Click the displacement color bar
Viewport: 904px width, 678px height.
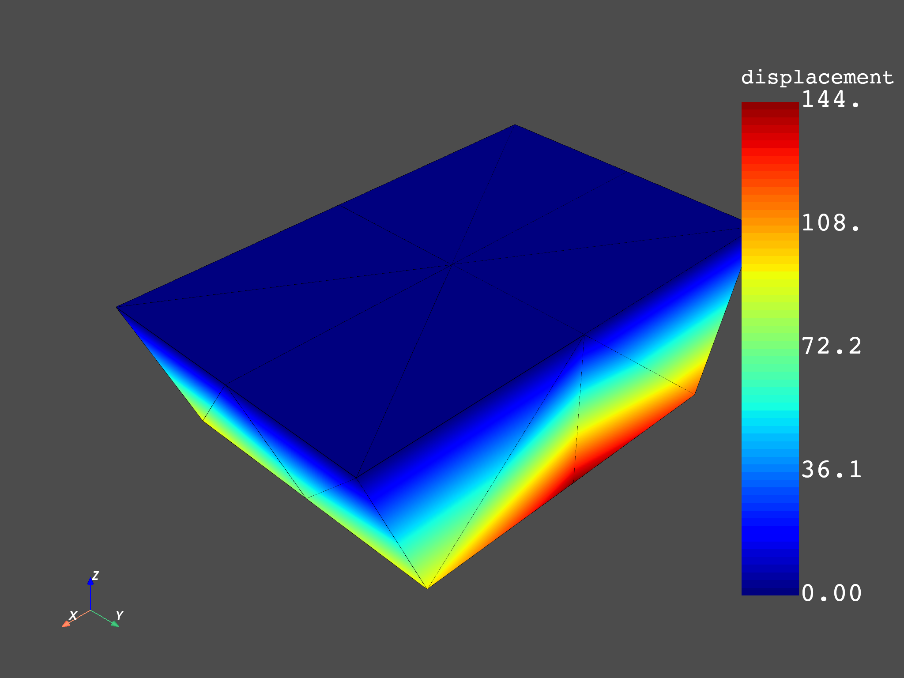(x=770, y=349)
